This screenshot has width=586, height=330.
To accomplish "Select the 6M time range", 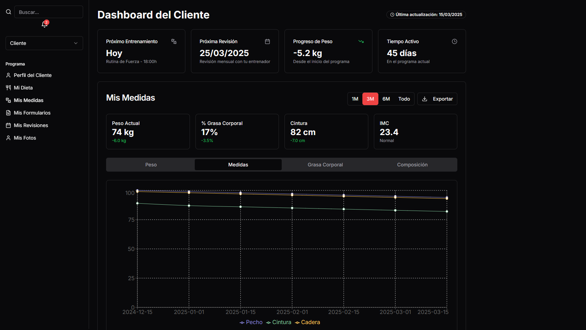I will [386, 99].
